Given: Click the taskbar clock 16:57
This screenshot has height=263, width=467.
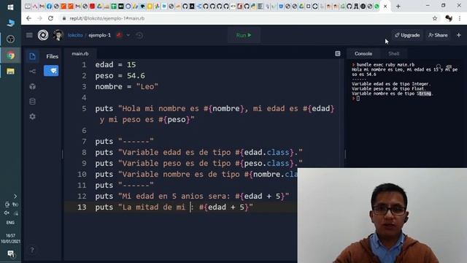Looking at the screenshot, I should click(10, 238).
